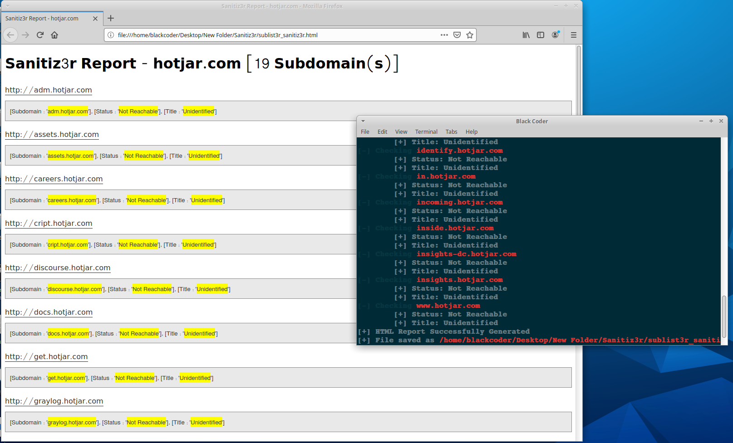Open terminal File menu
This screenshot has width=733, height=443.
pos(365,132)
